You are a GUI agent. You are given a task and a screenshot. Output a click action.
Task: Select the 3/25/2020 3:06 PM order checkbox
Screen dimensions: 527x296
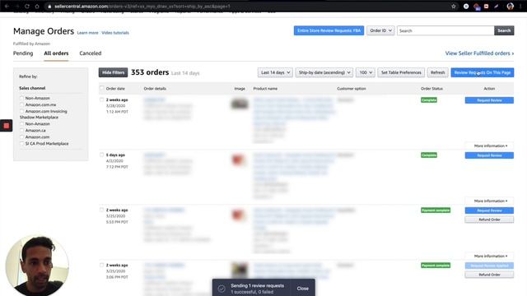[x=101, y=265]
